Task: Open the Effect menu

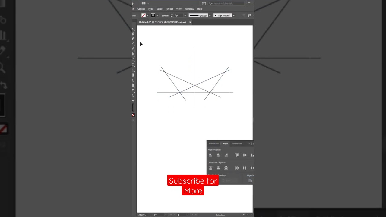Action: [x=170, y=9]
